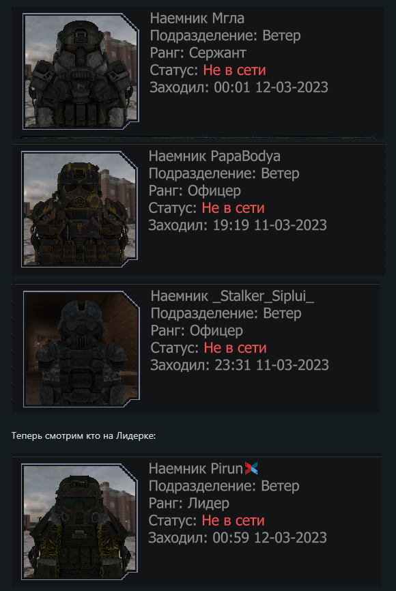Click last login 00:59 12-03-2023
The image size is (396, 591).
point(270,538)
